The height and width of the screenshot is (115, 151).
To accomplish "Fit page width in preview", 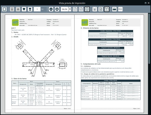I will [81, 9].
